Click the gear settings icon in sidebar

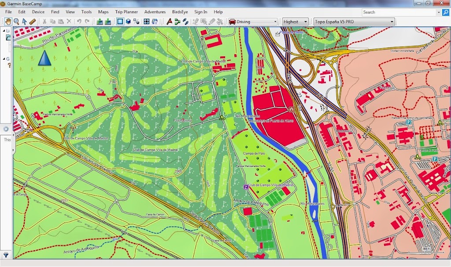click(6, 129)
